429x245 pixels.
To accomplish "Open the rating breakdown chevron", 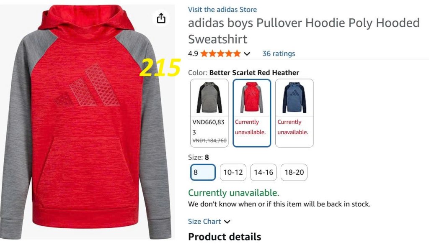I will click(247, 54).
